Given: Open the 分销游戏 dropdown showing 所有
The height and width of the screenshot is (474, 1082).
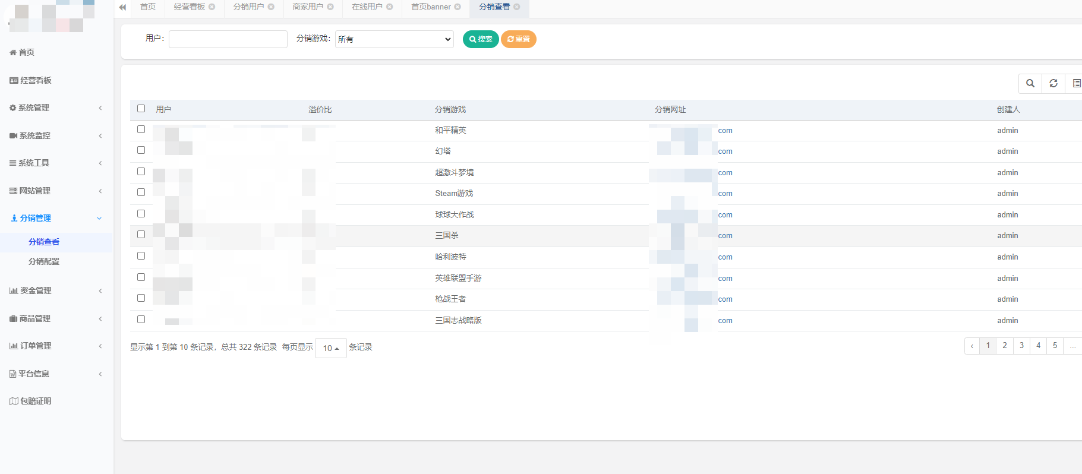Looking at the screenshot, I should [x=395, y=39].
